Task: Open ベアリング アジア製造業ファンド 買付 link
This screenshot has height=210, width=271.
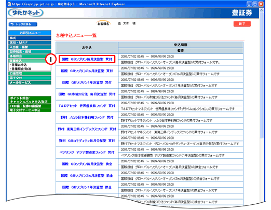Action: click(87, 152)
